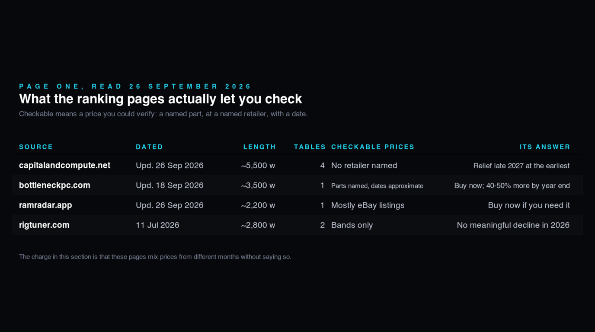The height and width of the screenshot is (332, 595).
Task: Click the date in the ramradar.app row
Action: (170, 205)
